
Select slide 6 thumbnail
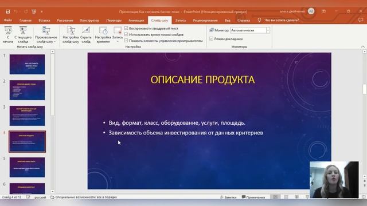click(27, 188)
